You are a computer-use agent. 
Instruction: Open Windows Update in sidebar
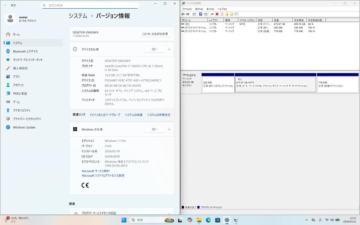pos(33,127)
